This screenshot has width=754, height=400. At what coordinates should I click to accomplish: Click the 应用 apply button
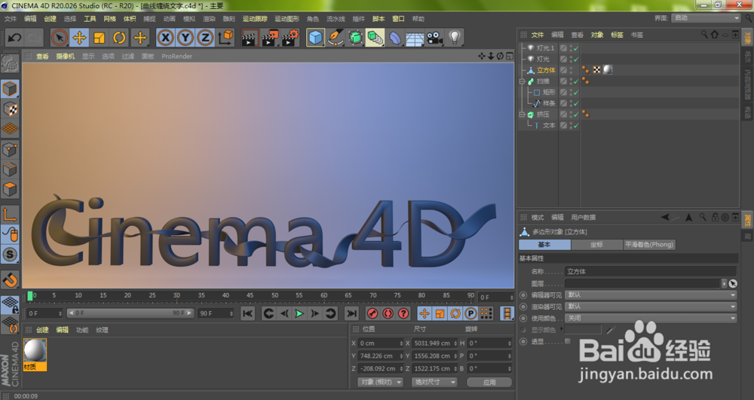(489, 382)
